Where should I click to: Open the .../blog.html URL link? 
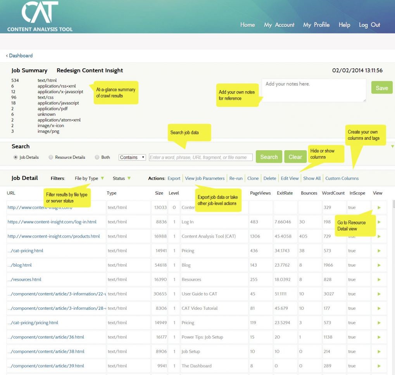[x=19, y=265]
